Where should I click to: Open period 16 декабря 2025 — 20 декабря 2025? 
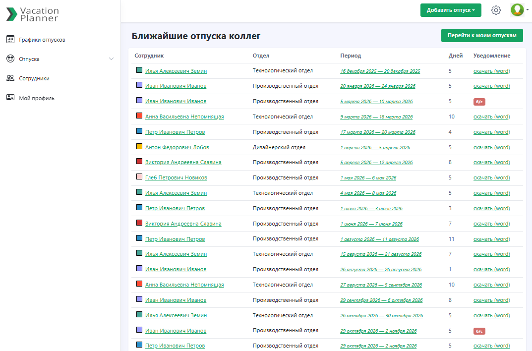point(380,71)
